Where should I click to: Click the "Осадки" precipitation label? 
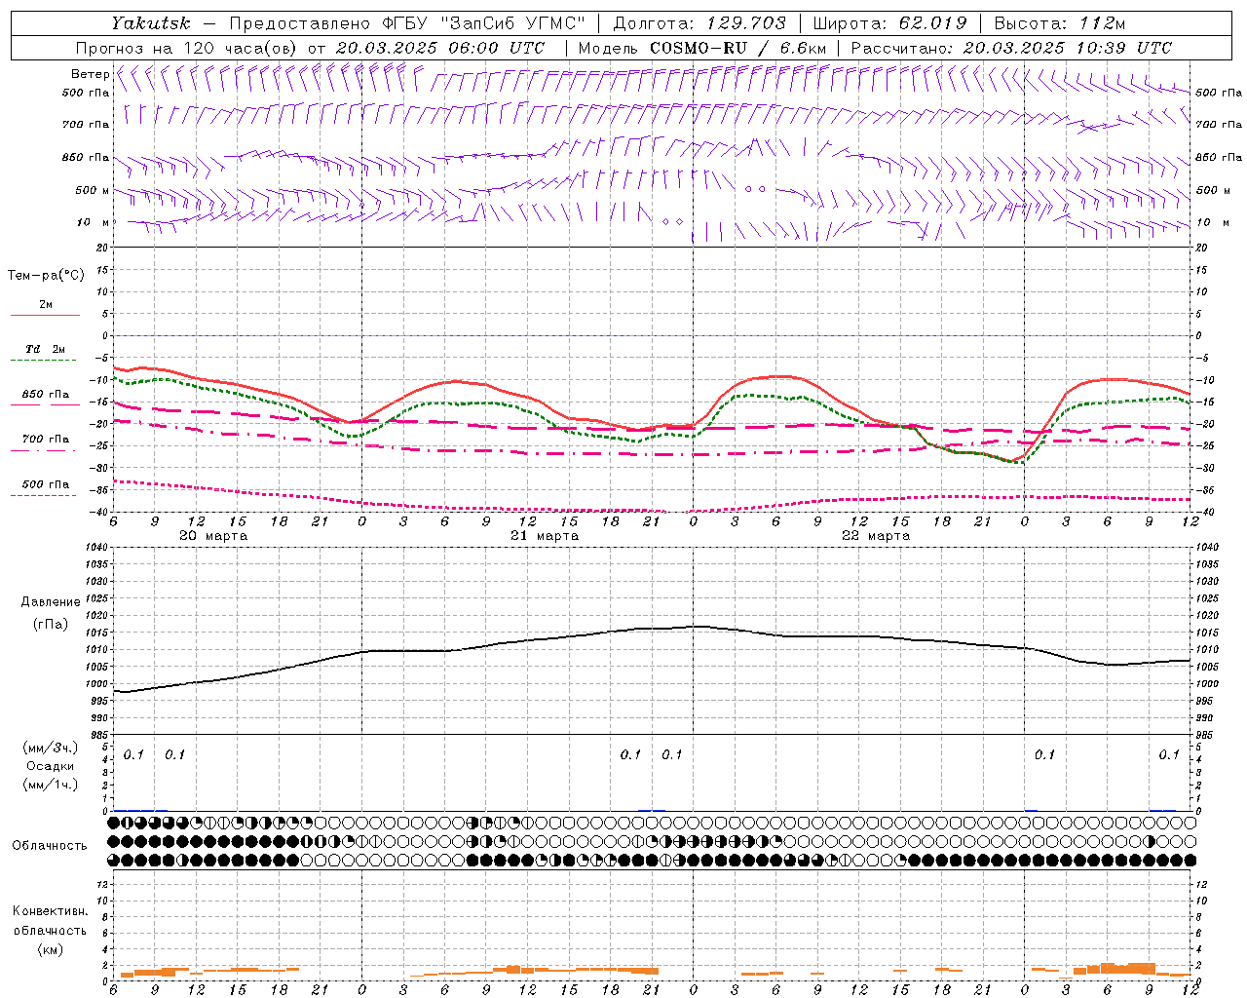pos(51,766)
